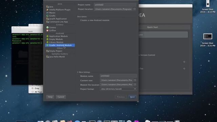Collapse the More Settings section
Image resolution: width=217 pixels, height=122 pixels.
coord(78,72)
